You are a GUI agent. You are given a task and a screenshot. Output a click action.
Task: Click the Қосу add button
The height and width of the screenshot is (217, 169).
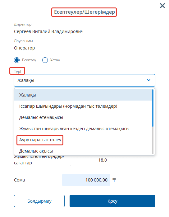click(112, 201)
